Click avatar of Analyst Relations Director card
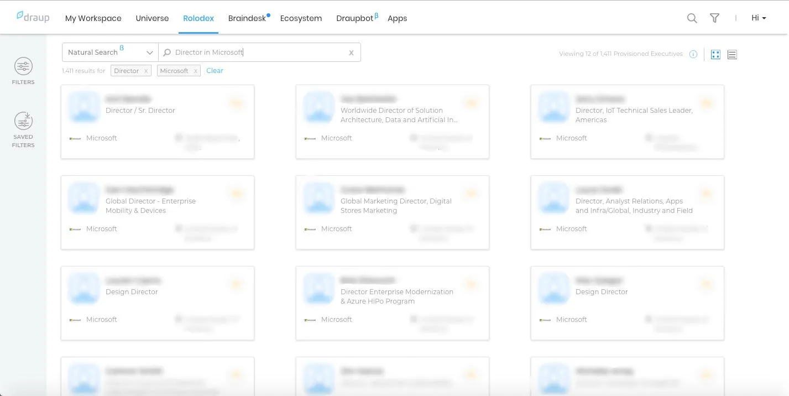The image size is (789, 396). 554,197
